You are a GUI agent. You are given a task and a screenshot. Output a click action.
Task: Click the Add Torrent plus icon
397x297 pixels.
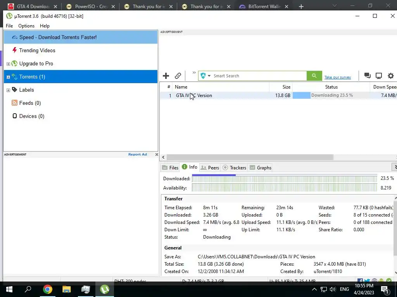166,76
